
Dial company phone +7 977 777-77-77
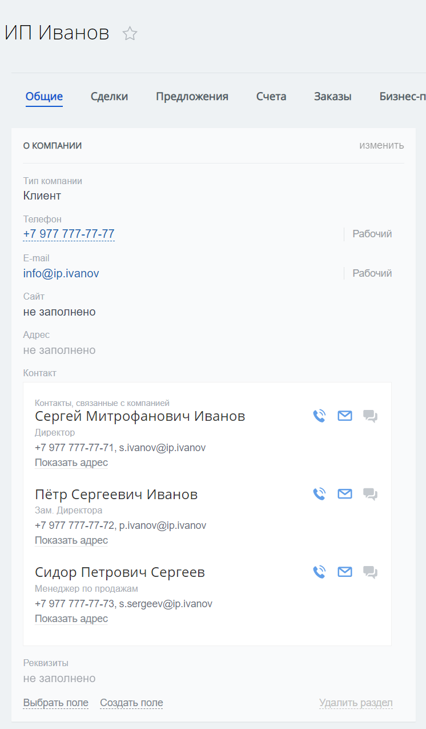(x=69, y=234)
